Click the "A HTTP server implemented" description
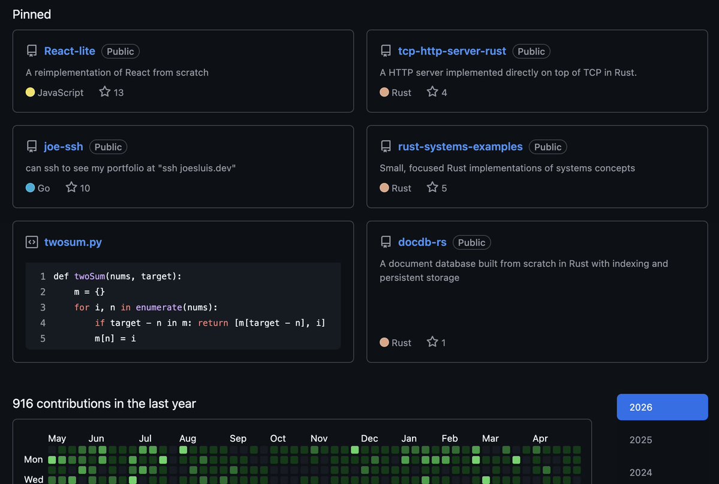 (508, 73)
